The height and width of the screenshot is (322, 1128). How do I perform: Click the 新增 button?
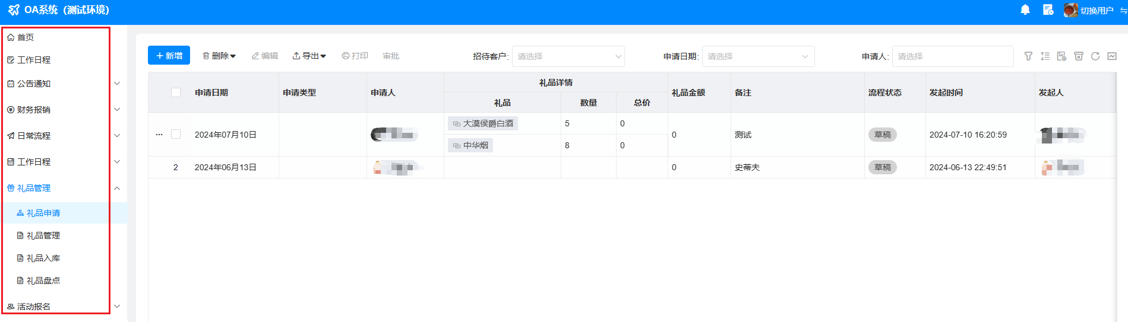[169, 56]
